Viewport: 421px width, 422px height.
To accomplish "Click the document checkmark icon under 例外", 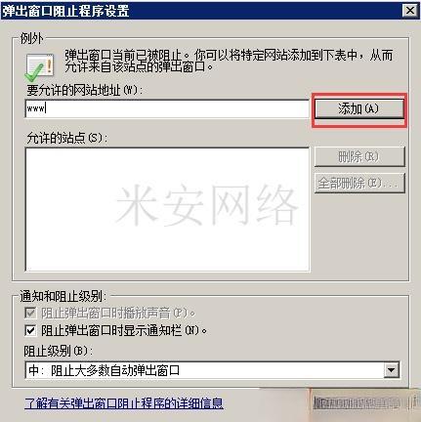I will [39, 67].
